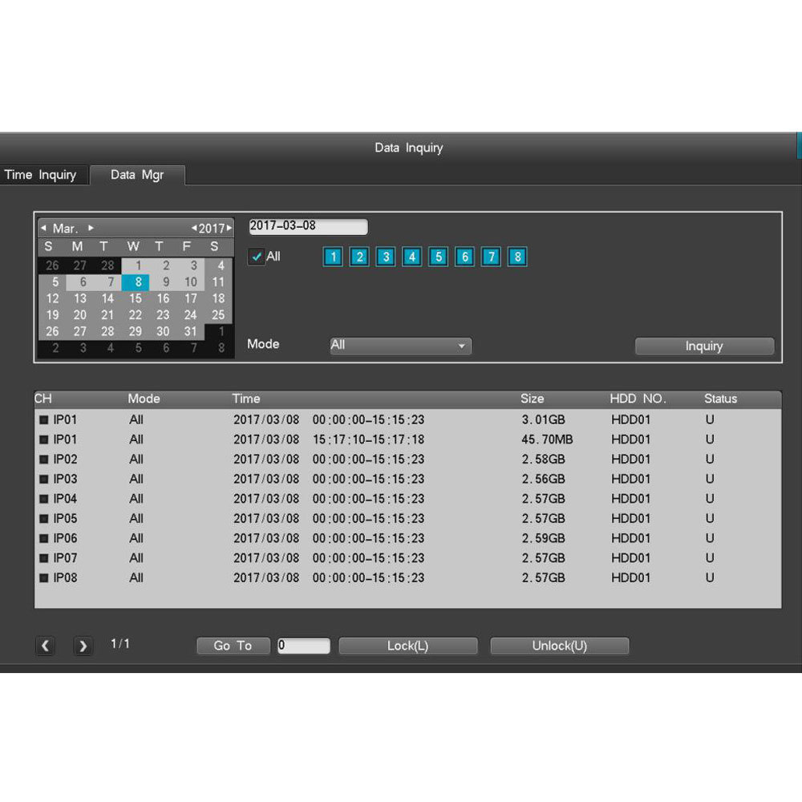Click the Unlock(U) button

click(x=560, y=646)
